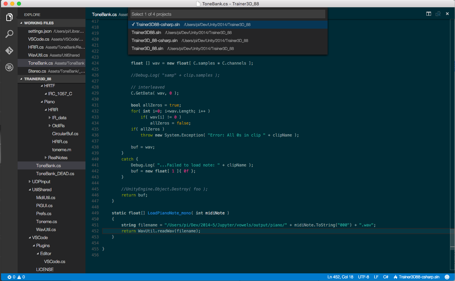Expand the UDPInput folder

30,182
